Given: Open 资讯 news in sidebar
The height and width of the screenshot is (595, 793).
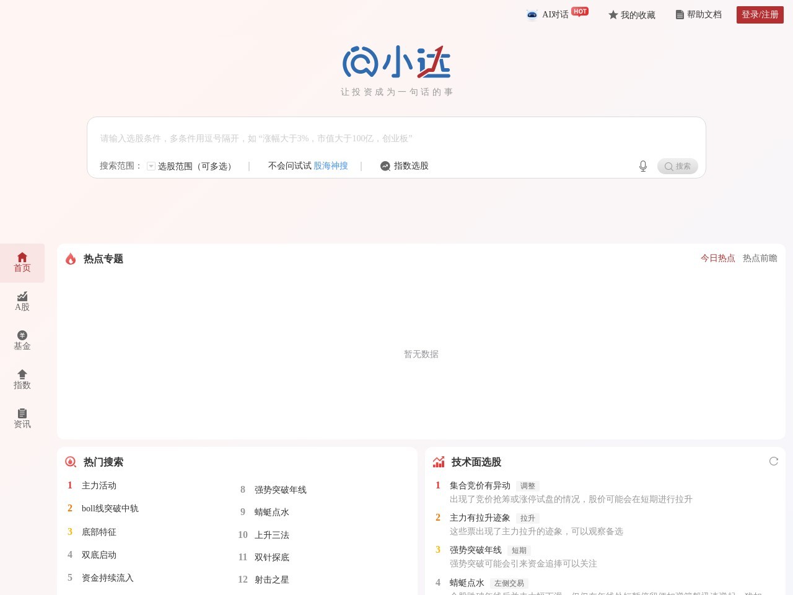Looking at the screenshot, I should pyautogui.click(x=22, y=418).
